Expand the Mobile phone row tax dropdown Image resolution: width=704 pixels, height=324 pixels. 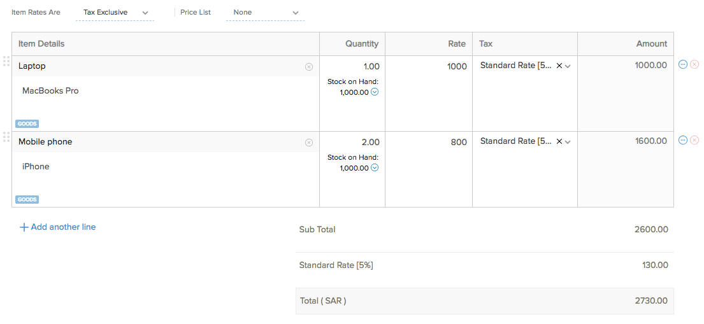(x=568, y=142)
